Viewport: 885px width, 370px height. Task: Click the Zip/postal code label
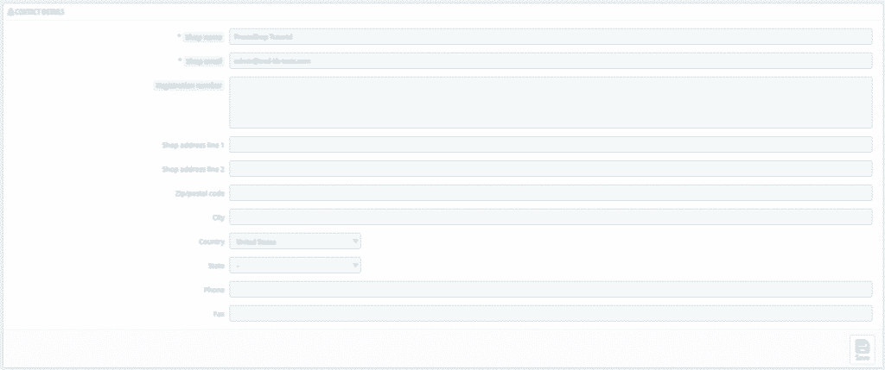200,193
